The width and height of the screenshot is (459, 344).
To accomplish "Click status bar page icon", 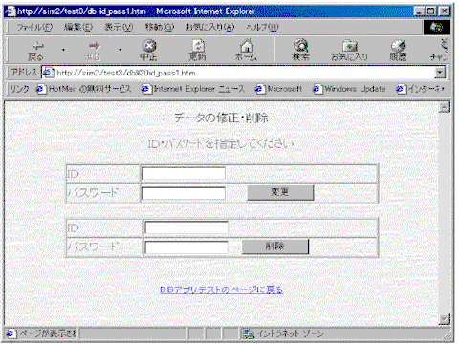I will pyautogui.click(x=11, y=333).
